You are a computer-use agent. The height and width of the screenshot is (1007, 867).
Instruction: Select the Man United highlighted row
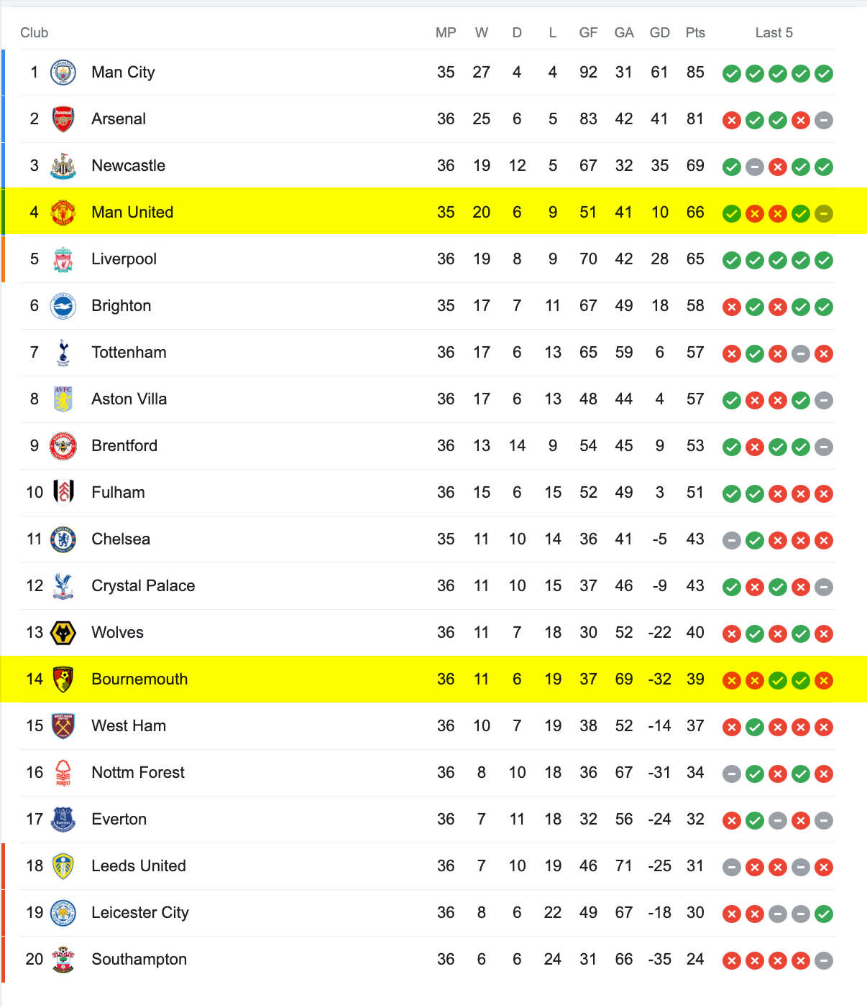pyautogui.click(x=433, y=212)
